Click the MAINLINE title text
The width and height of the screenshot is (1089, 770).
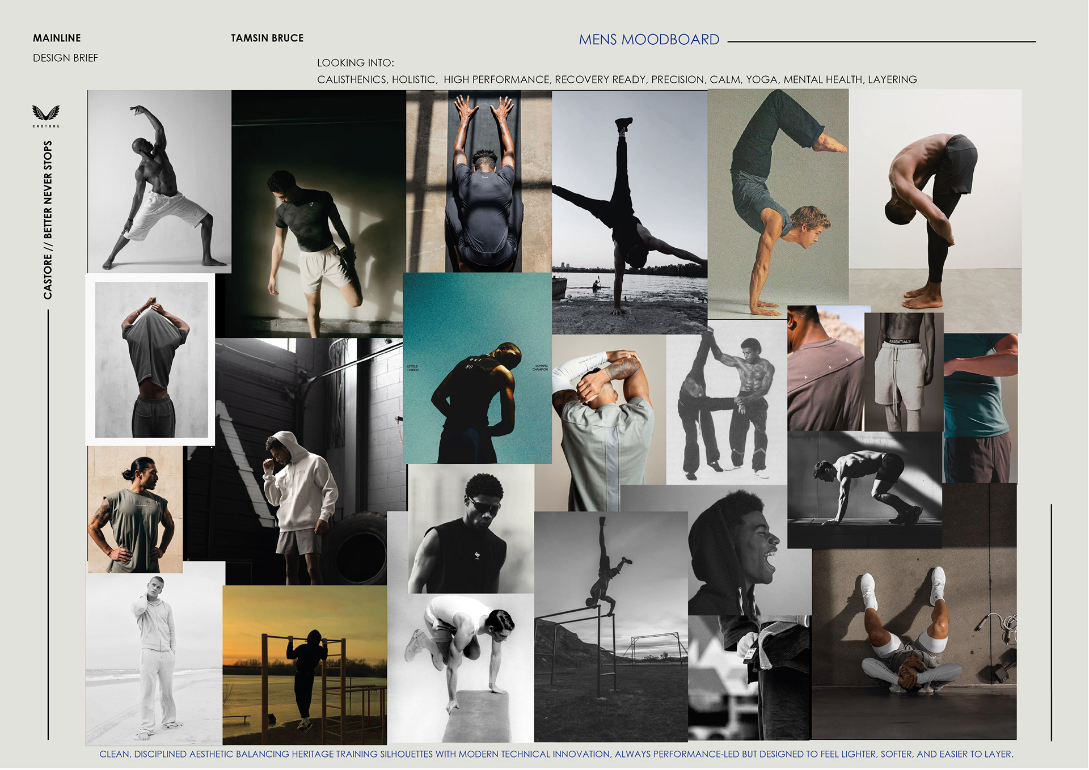click(x=57, y=38)
